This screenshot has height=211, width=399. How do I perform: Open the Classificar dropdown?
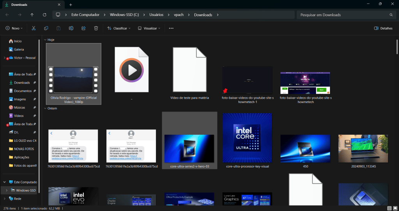118,28
